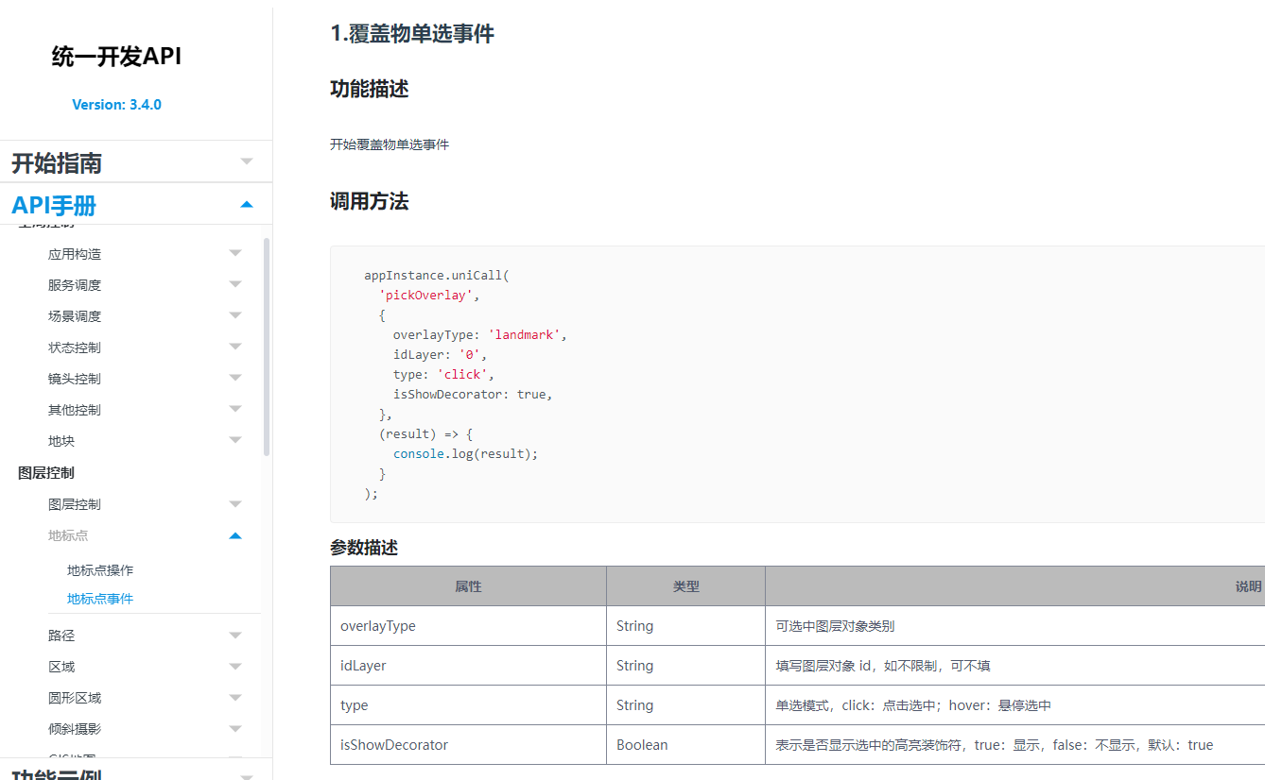
Task: Expand the 地块 menu arrow
Action: (235, 440)
